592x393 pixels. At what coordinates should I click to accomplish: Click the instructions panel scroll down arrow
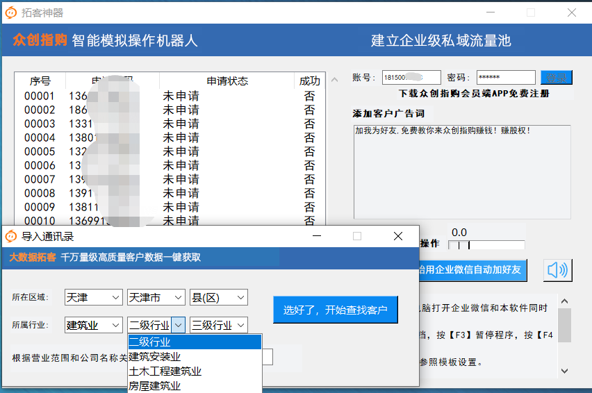pos(564,371)
